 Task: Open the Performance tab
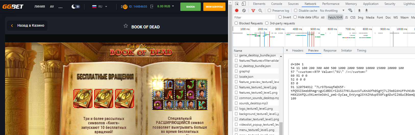pos(331,4)
